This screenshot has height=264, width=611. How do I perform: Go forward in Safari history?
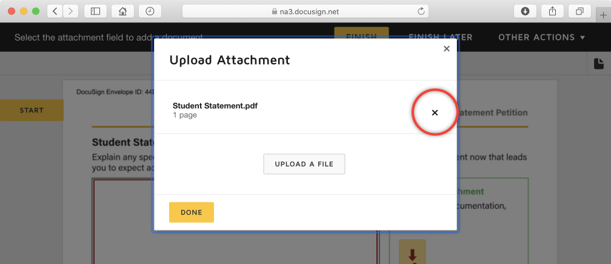click(x=70, y=11)
